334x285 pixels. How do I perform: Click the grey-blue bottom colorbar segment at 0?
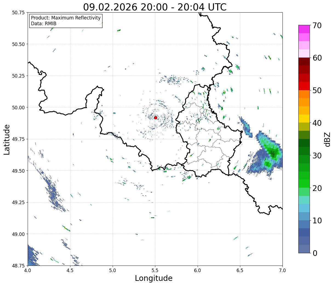[304, 249]
